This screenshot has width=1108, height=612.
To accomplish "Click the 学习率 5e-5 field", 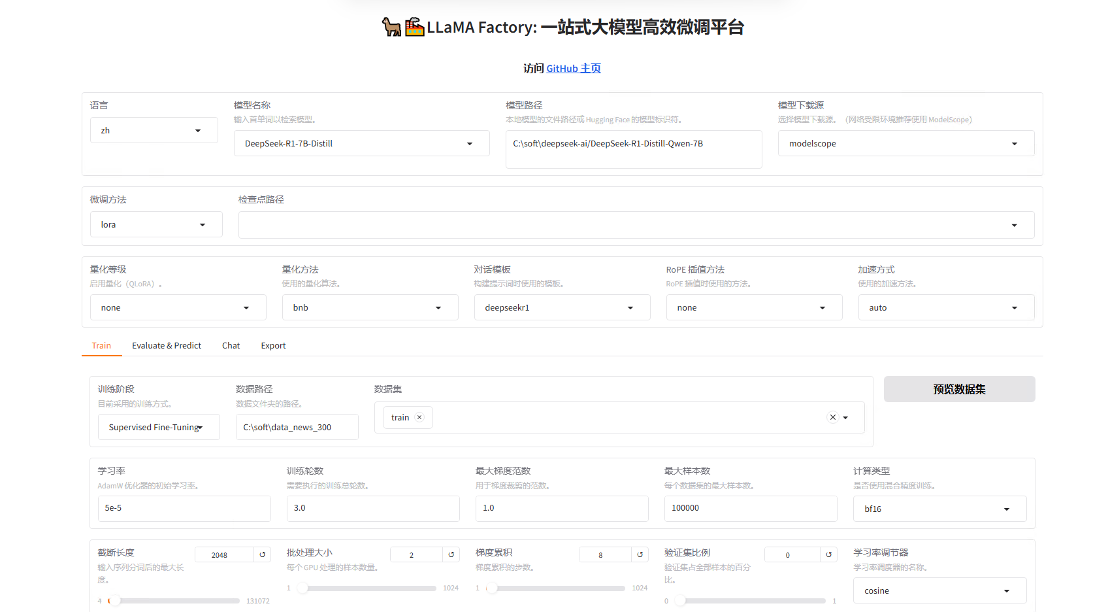I will tap(184, 508).
